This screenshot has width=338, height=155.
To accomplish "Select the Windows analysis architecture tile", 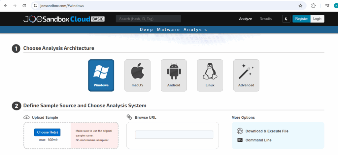I will pyautogui.click(x=101, y=75).
